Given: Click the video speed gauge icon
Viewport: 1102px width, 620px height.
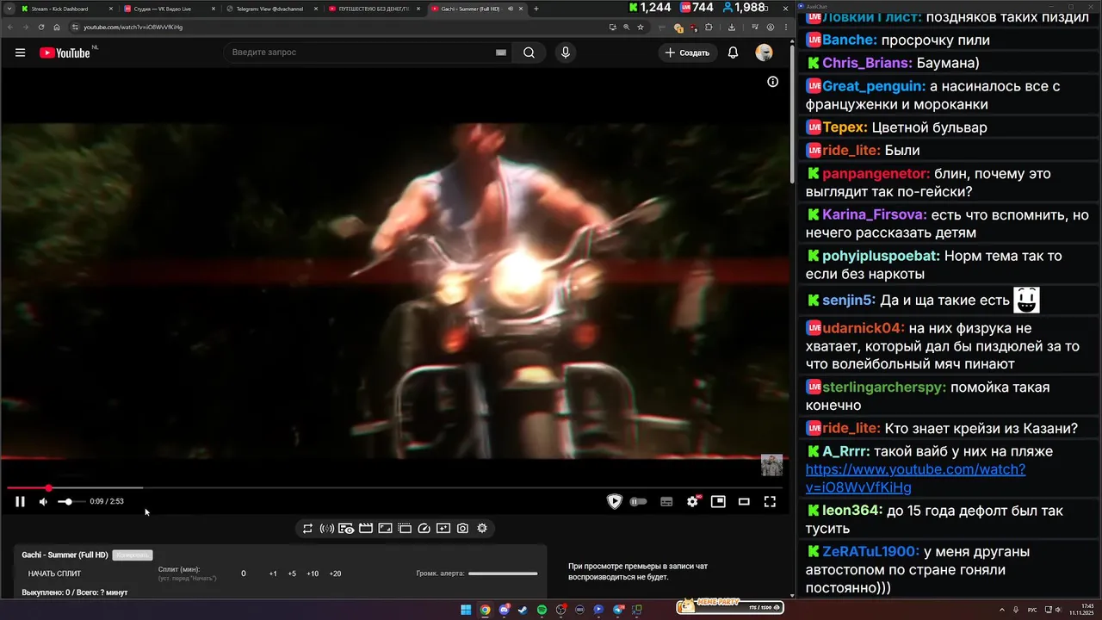Looking at the screenshot, I should click(424, 528).
